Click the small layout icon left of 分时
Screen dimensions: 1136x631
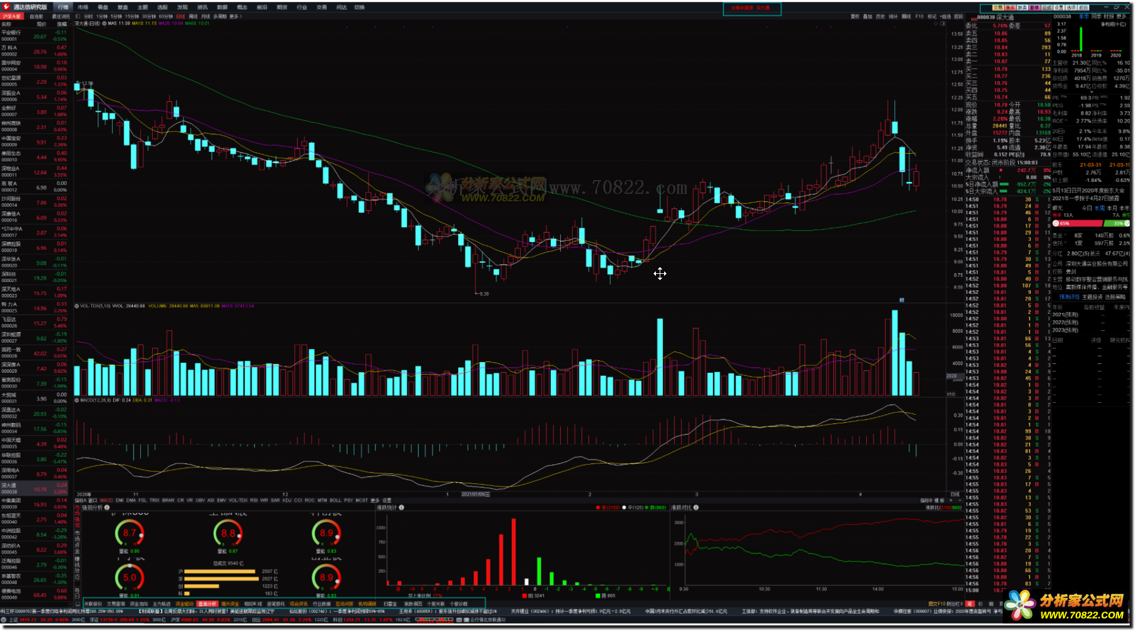pyautogui.click(x=78, y=16)
